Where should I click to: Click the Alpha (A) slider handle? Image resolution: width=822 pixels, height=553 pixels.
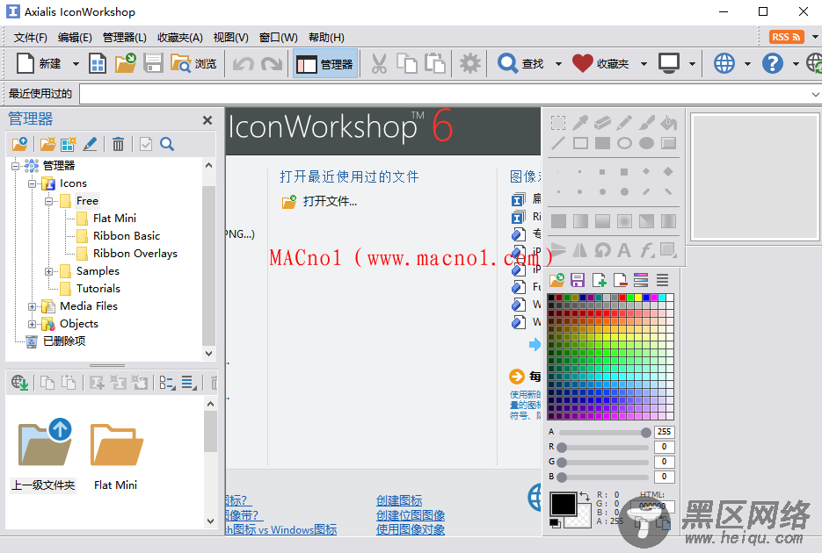tap(646, 432)
